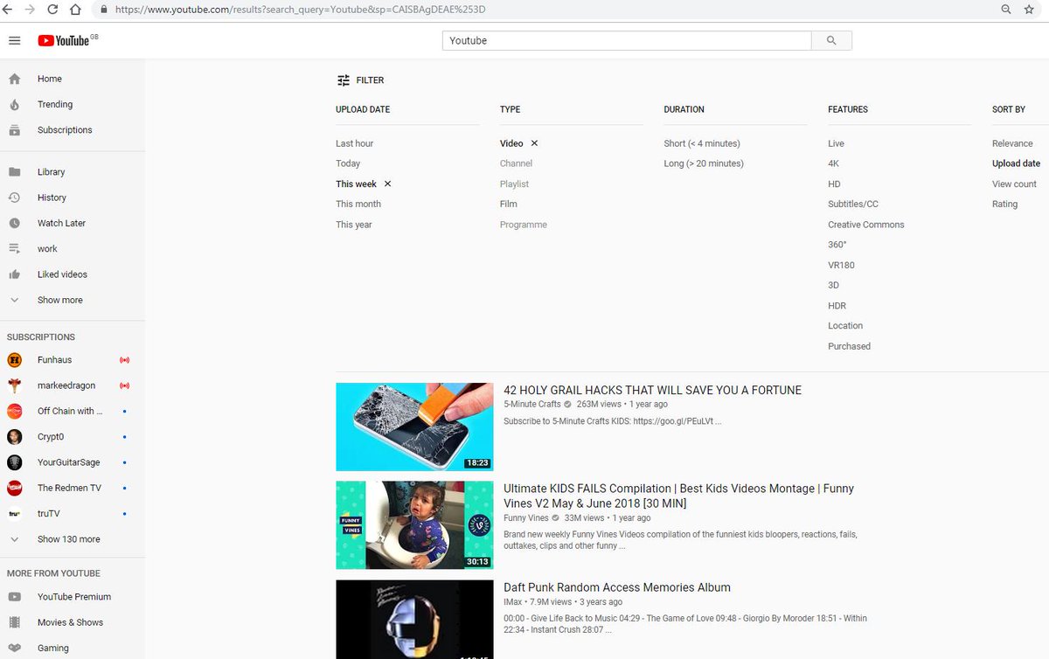Enable the HDR feature filter
1049x659 pixels.
[837, 305]
